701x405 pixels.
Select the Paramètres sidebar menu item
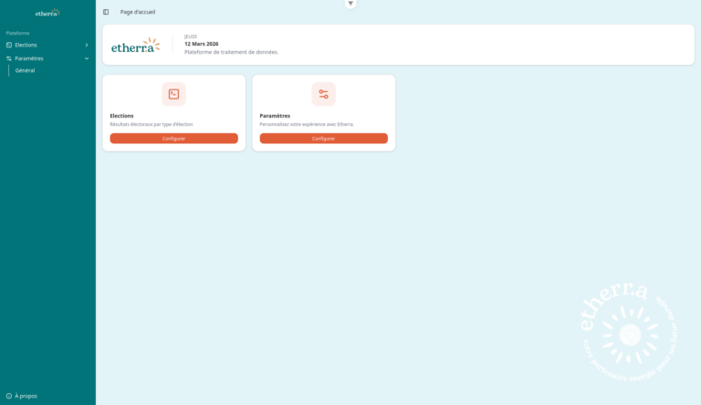coord(29,58)
